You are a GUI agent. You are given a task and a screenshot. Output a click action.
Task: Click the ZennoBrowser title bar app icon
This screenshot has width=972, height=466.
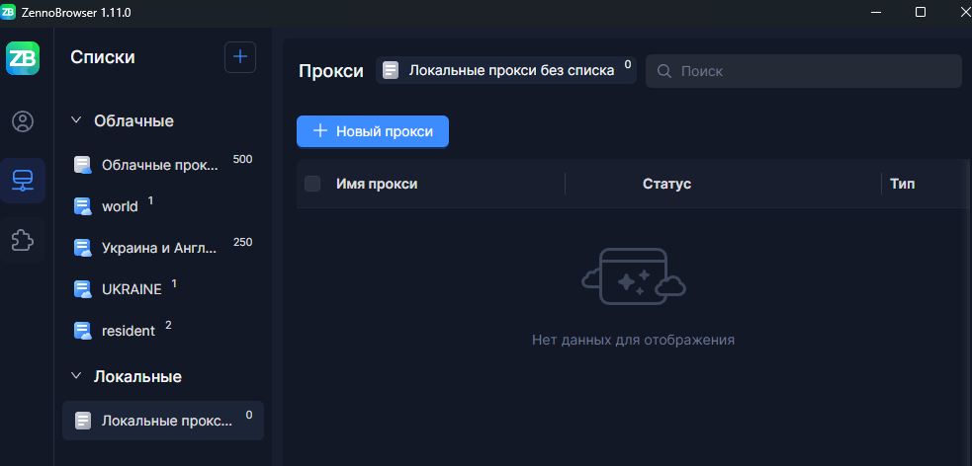point(8,12)
